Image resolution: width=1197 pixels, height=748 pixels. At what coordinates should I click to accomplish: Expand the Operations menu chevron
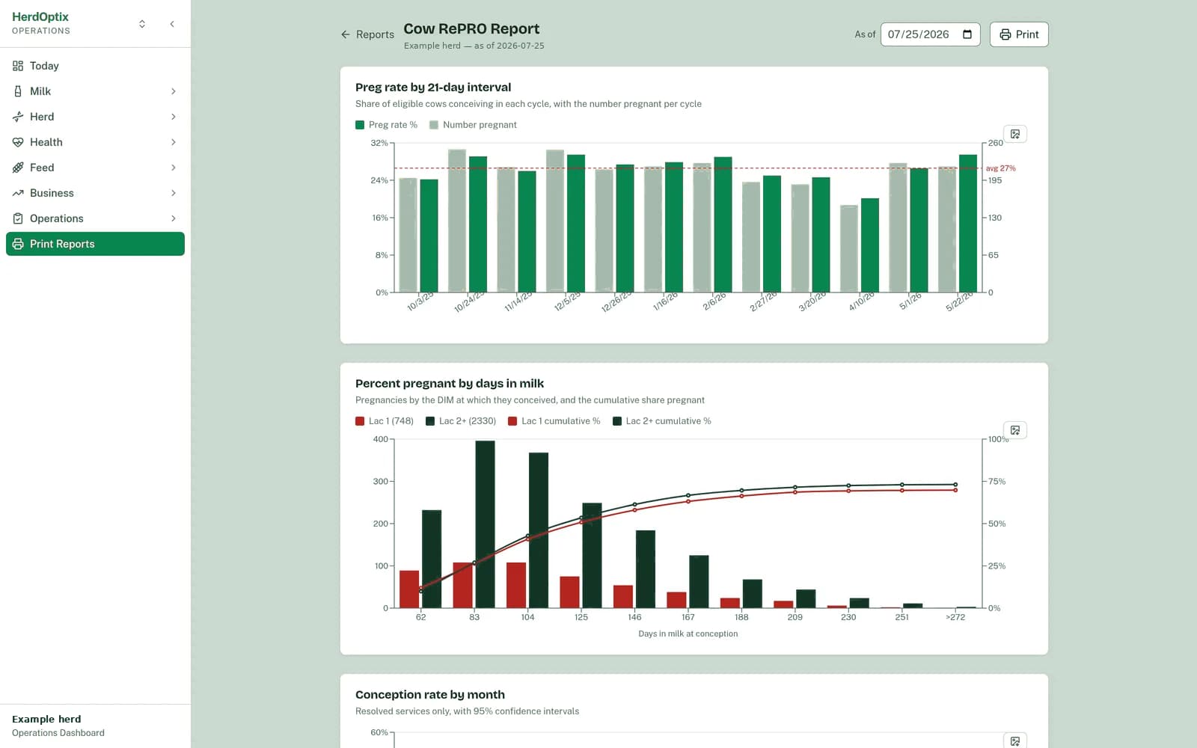[x=174, y=218]
